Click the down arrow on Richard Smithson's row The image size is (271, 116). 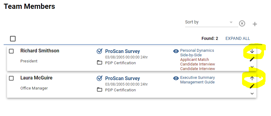pyautogui.click(x=252, y=51)
